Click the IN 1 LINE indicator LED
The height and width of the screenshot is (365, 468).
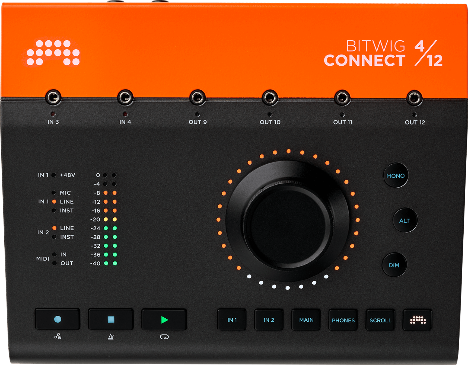tap(54, 201)
